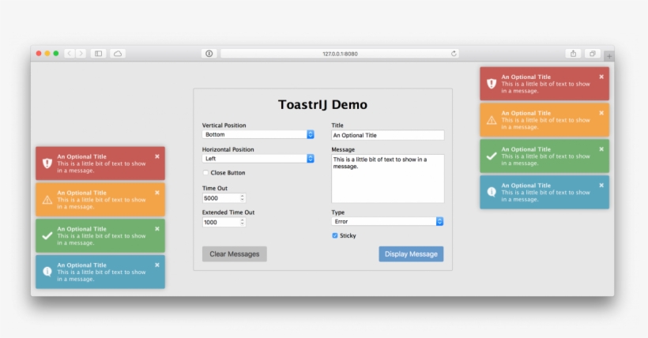Close the blue info toast at the top right
Viewport: 648px width, 338px height.
coord(601,185)
